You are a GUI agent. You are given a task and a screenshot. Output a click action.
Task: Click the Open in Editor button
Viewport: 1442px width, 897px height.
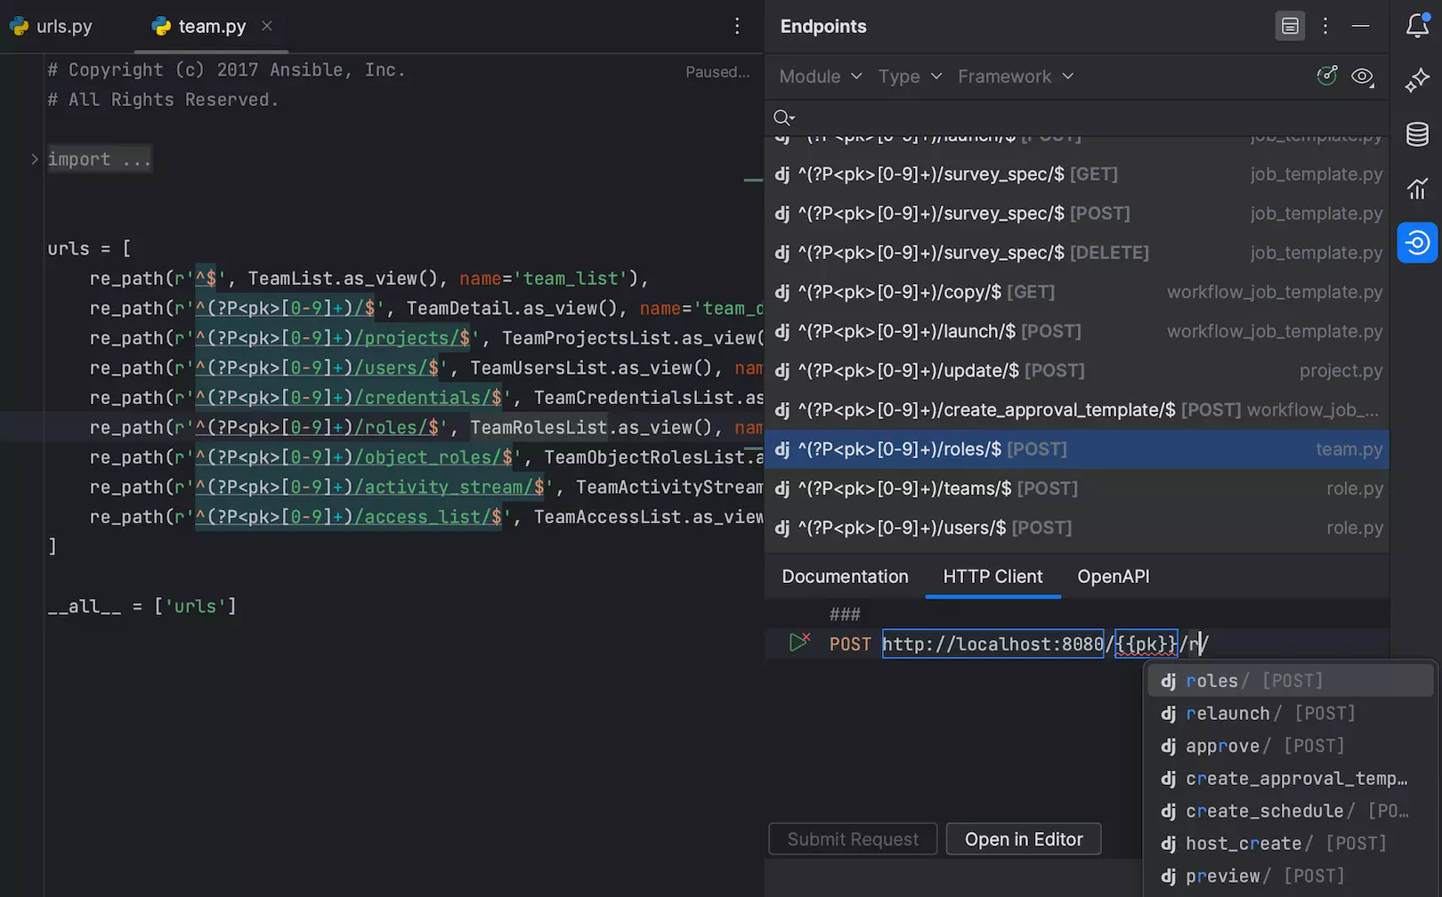pos(1024,839)
